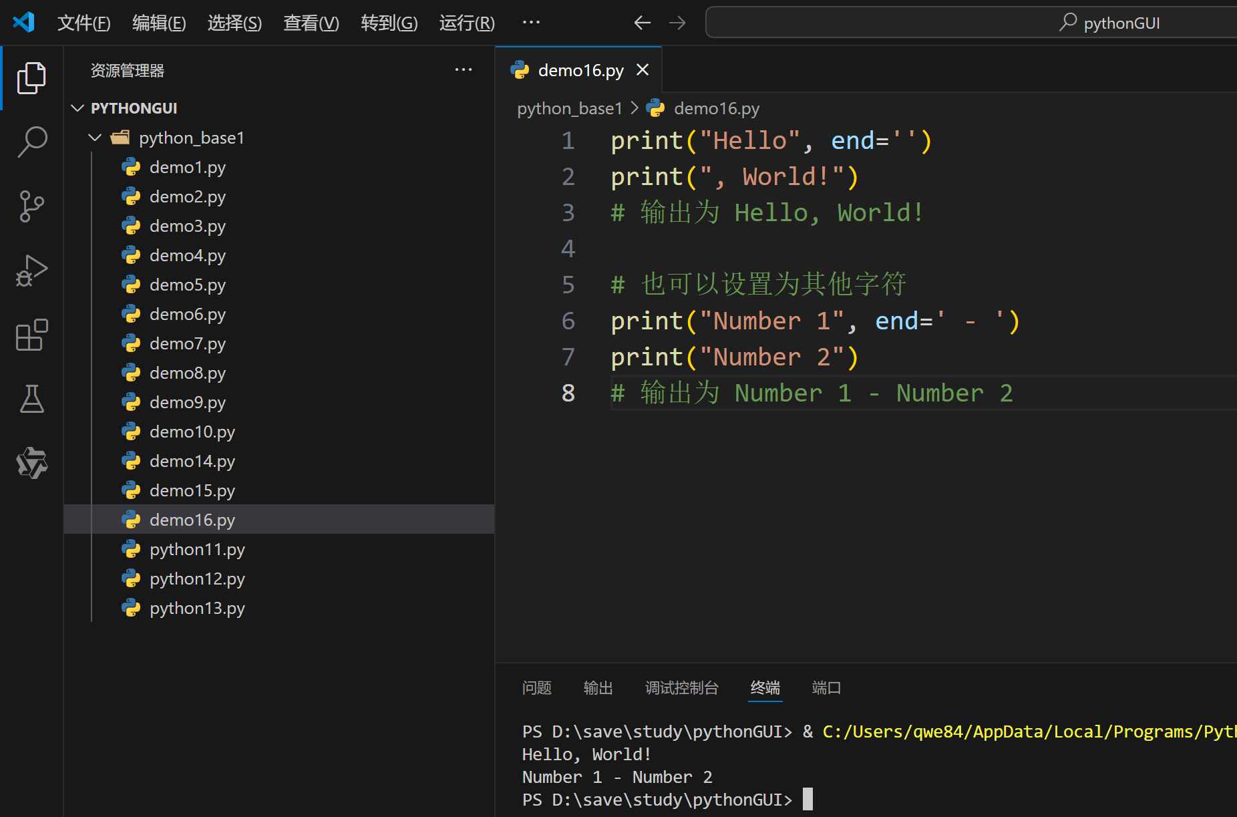Open the Search view in the activity bar
This screenshot has height=817, width=1237.
(x=31, y=142)
